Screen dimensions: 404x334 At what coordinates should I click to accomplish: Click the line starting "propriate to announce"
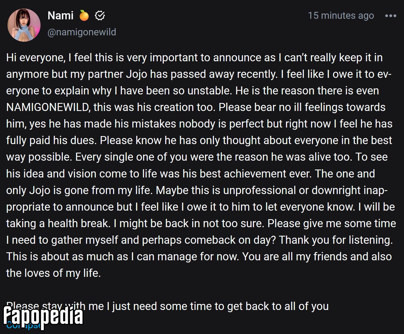(200, 207)
